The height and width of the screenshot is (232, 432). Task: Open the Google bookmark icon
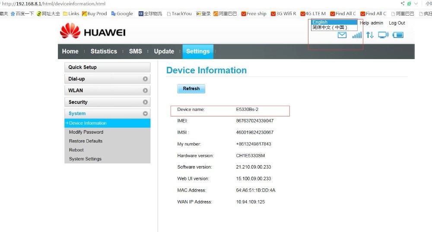click(114, 13)
